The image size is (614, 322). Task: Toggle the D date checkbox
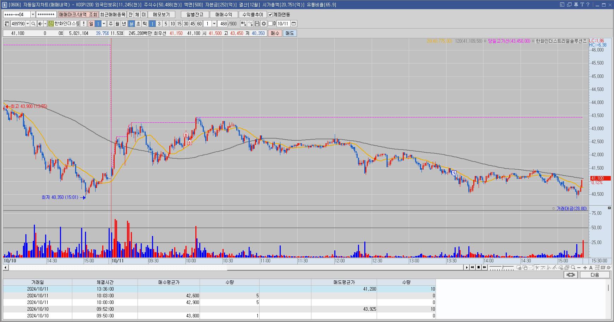pyautogui.click(x=270, y=24)
